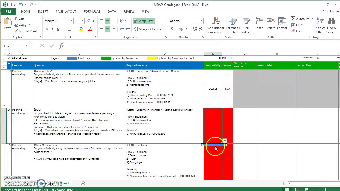Image resolution: width=340 pixels, height=191 pixels.
Task: Increase the cell indent
Action: click(127, 29)
